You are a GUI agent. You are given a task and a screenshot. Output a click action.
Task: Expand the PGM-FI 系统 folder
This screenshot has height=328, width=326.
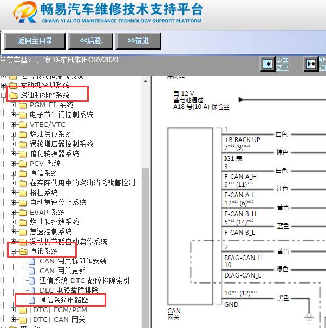point(13,105)
